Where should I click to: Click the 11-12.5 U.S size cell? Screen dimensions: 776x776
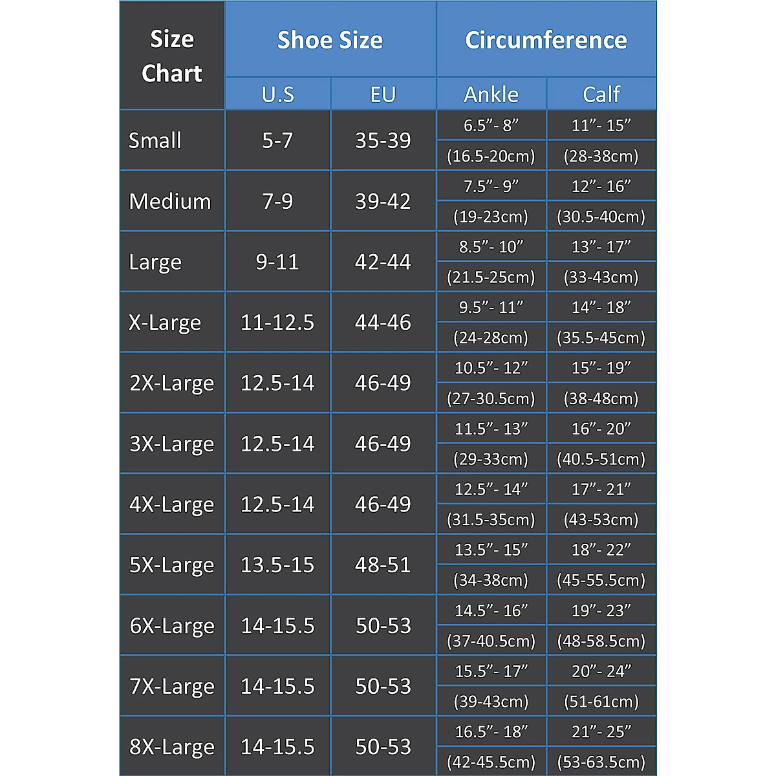277,322
